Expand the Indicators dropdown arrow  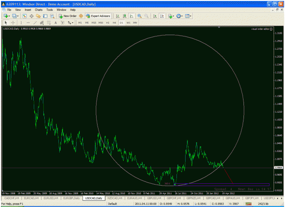click(173, 16)
